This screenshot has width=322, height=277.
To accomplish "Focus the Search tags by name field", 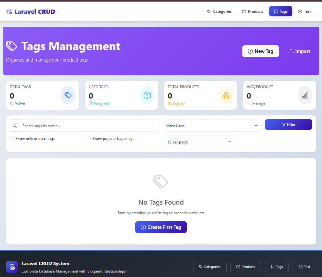I will (x=89, y=126).
